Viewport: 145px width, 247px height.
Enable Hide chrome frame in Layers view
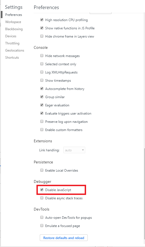tap(42, 36)
